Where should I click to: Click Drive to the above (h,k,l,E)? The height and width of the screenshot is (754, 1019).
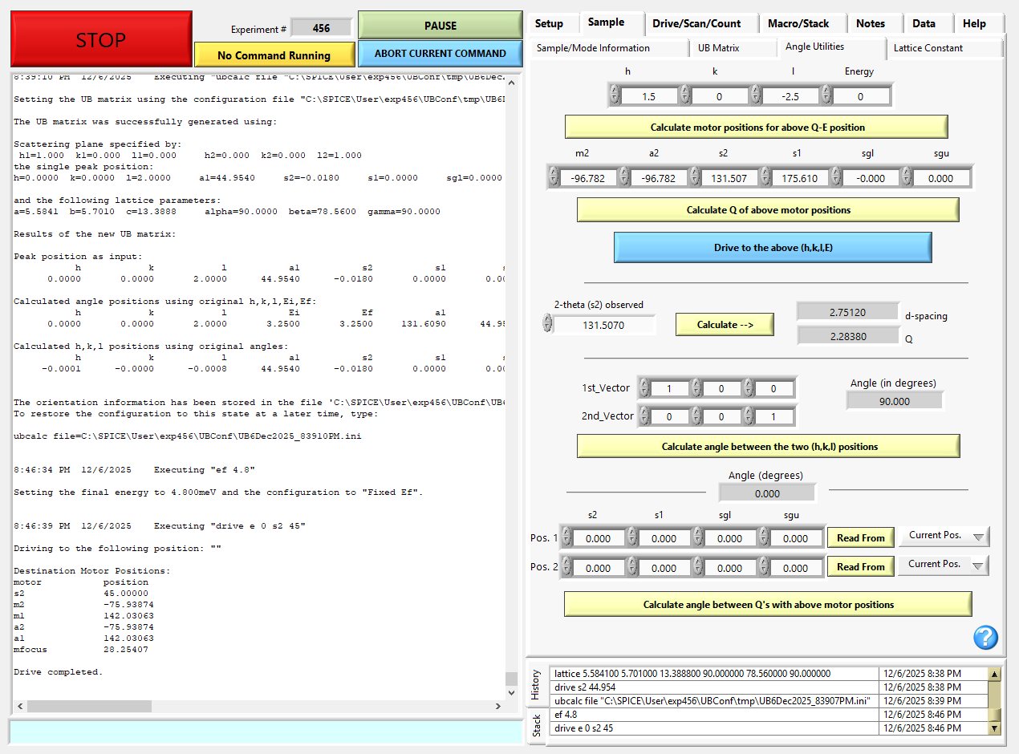pyautogui.click(x=773, y=248)
